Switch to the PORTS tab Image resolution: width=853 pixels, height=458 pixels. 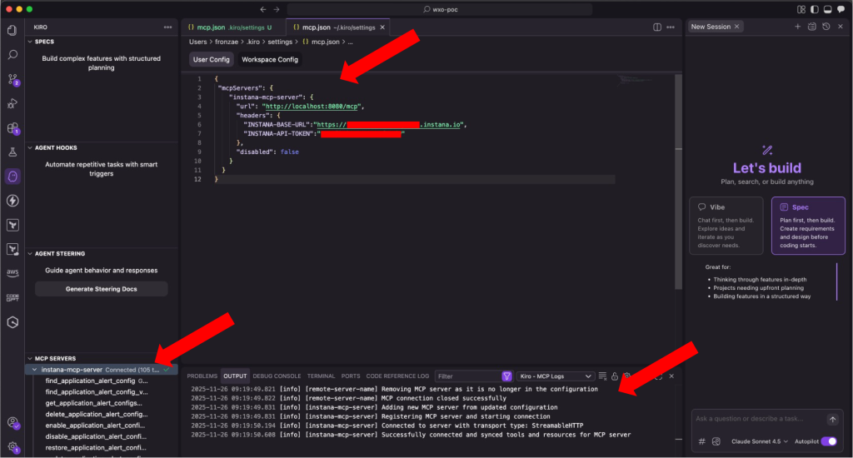[x=351, y=376]
